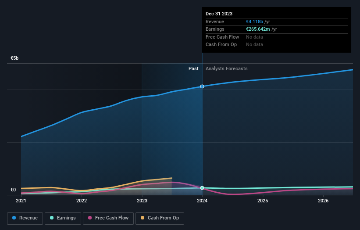Click the €4.118b revenue value

255,22
